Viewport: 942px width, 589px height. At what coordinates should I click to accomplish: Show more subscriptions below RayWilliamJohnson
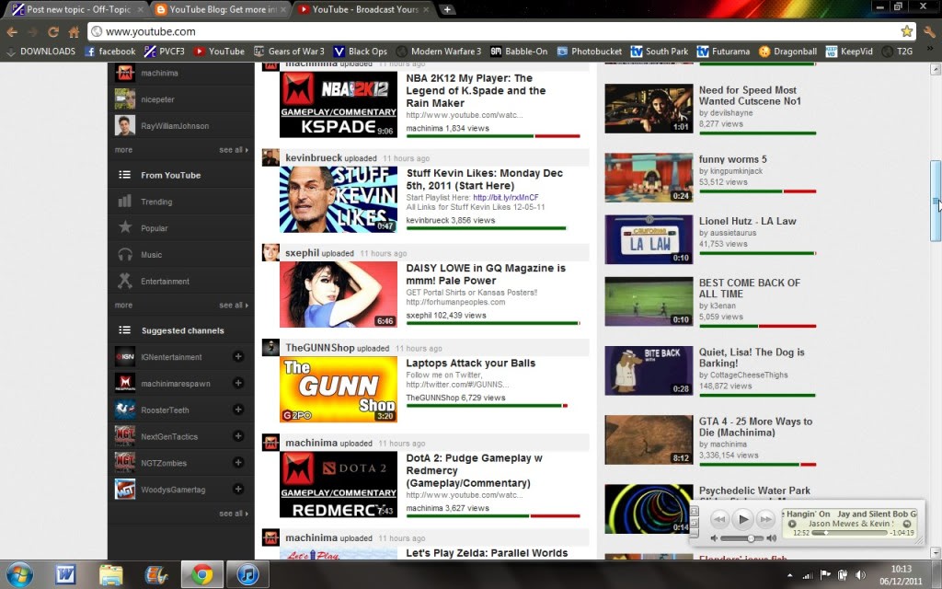click(124, 150)
